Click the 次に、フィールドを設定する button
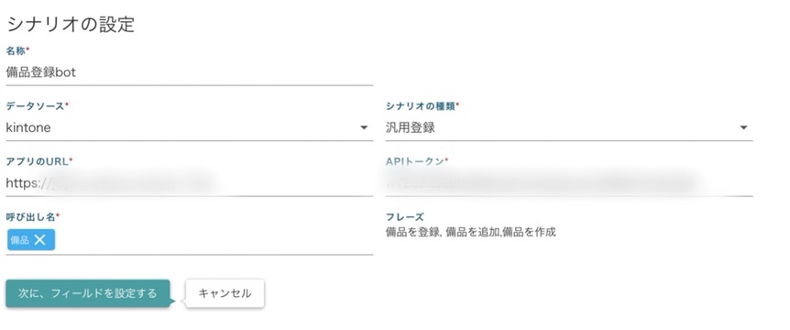Screen dimensions: 790x330 point(88,293)
